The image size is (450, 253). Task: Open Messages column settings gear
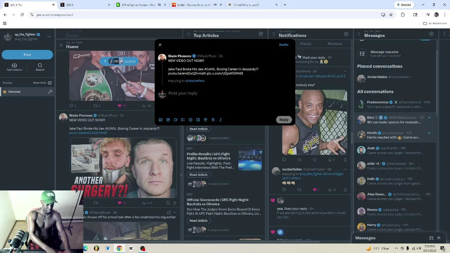pyautogui.click(x=431, y=34)
